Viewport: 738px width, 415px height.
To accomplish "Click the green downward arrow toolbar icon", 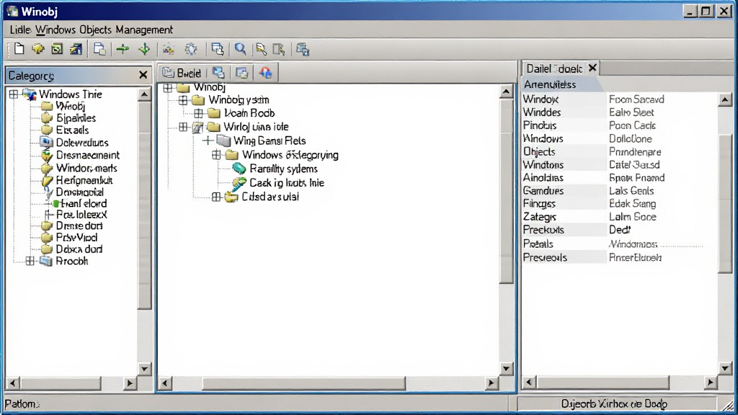I will [144, 49].
